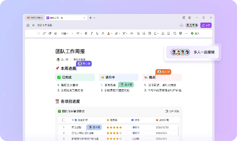237x141 pixels.
Task: Go to home via the house icon
Action: (x=28, y=25)
